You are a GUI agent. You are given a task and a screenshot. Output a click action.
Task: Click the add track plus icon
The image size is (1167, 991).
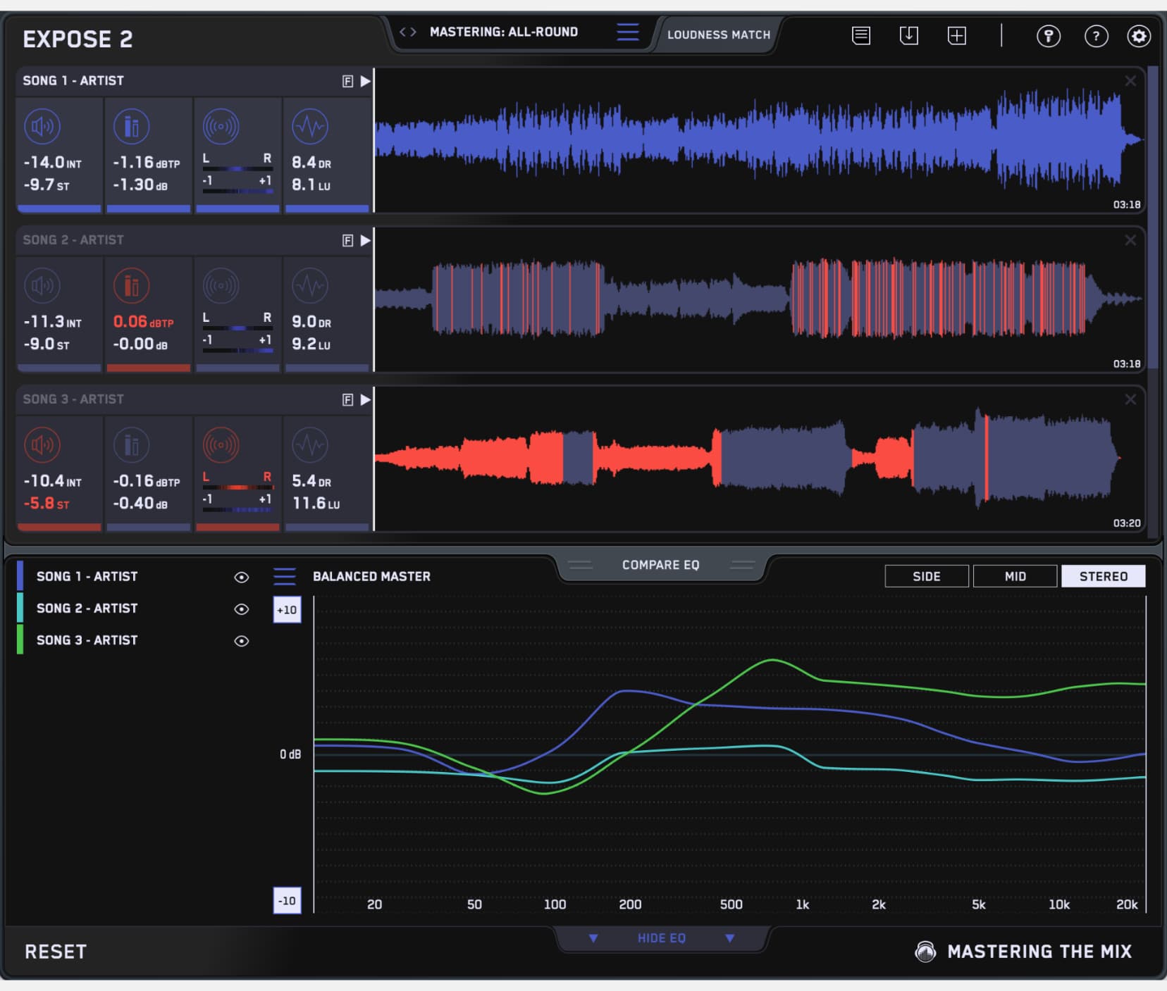coord(956,36)
